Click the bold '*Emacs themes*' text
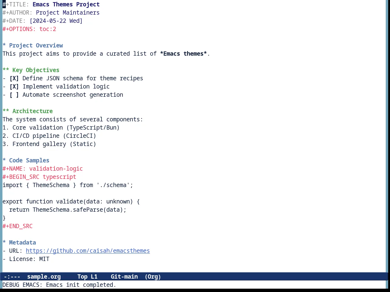Image resolution: width=390 pixels, height=292 pixels. tap(183, 54)
